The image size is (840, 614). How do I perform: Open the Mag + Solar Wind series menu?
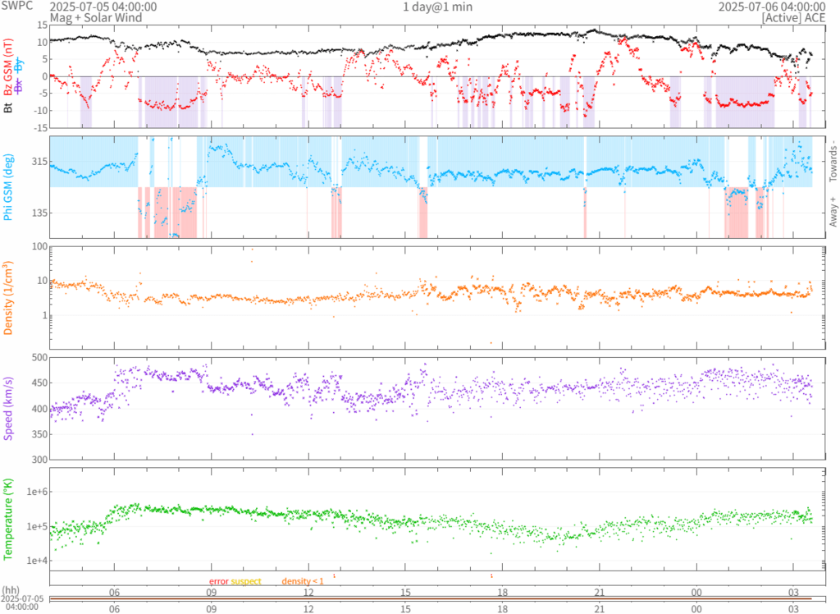[95, 17]
